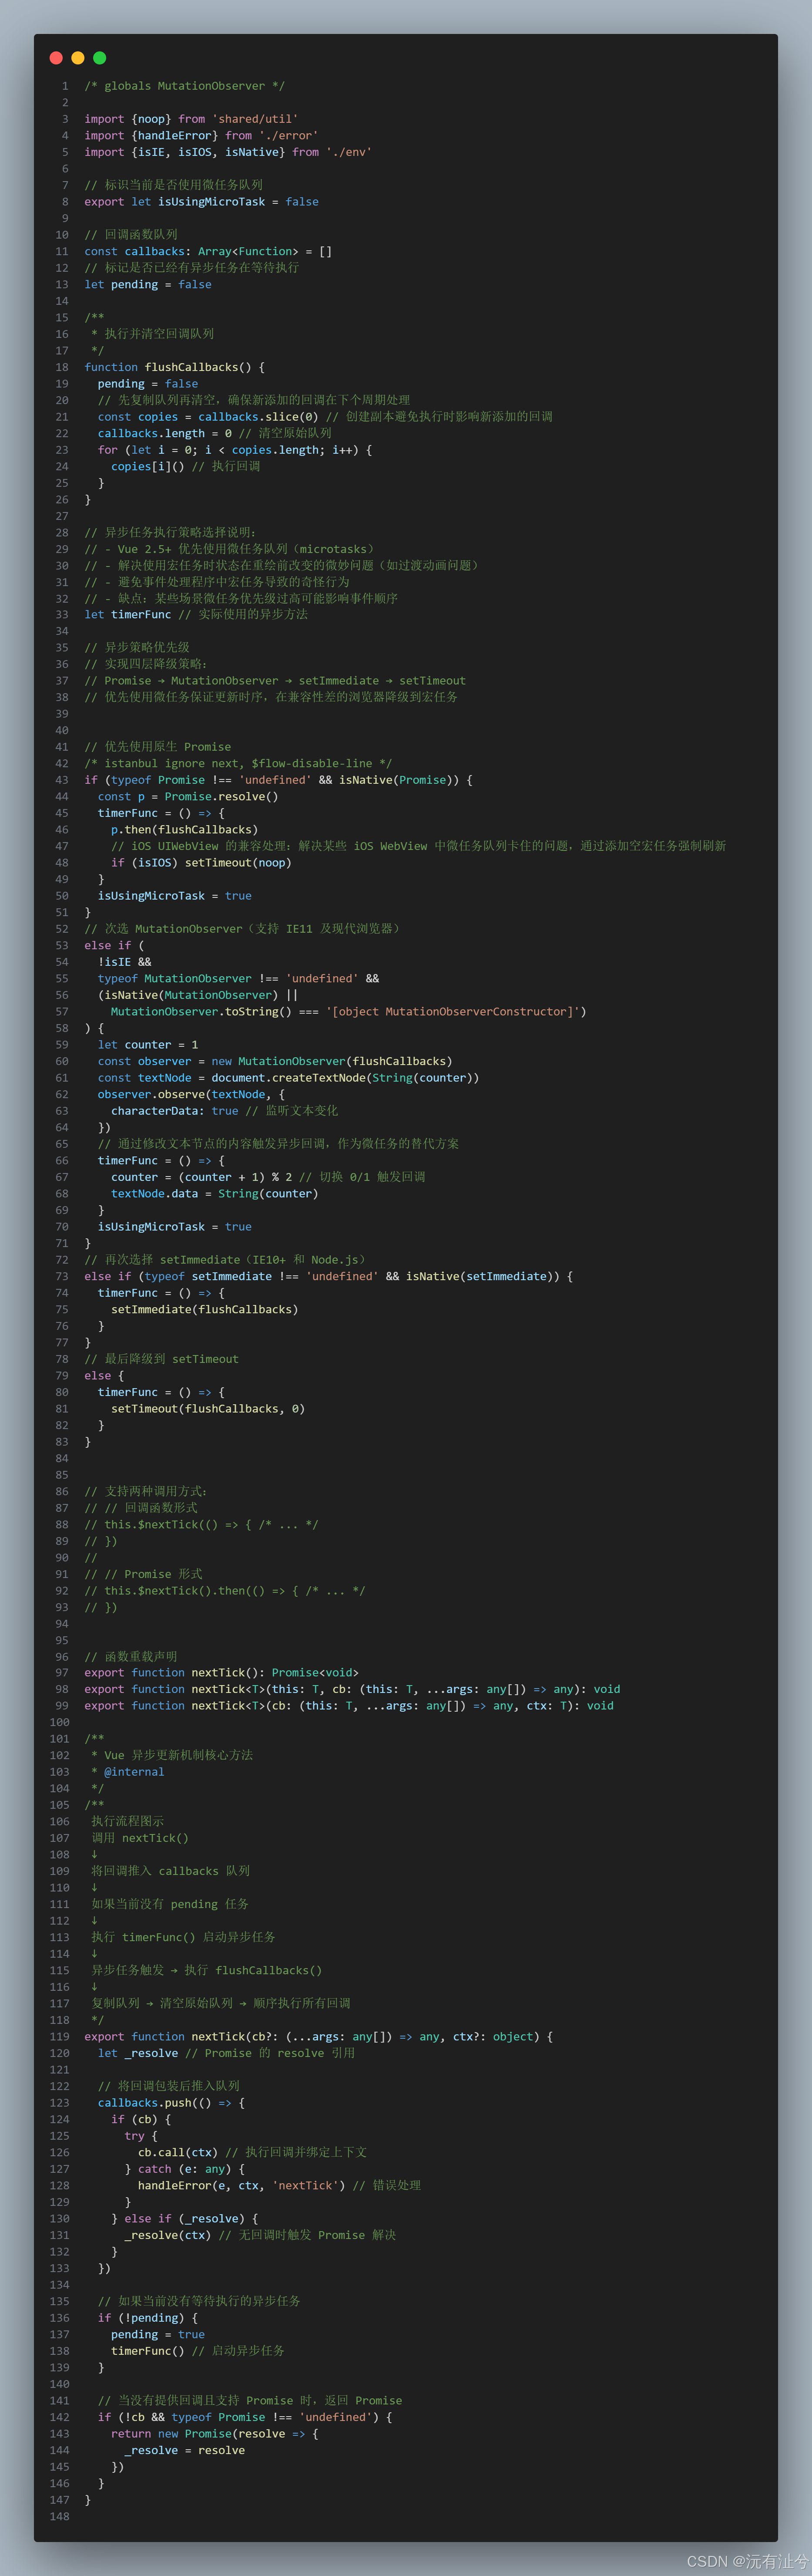Screen dimensions: 812x2576
Task: Select 'export function nextTick(): Promise<void>' overload
Action: pyautogui.click(x=222, y=1673)
